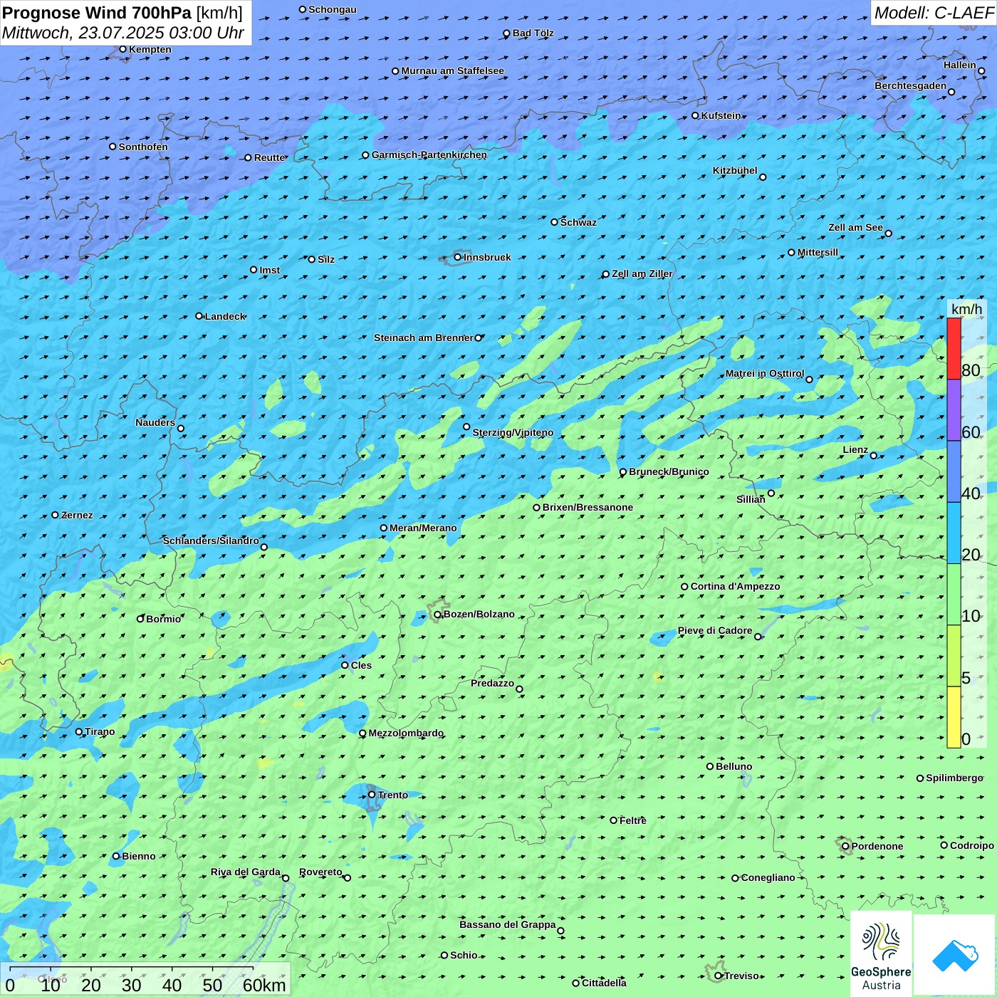Click the Bienno location dot
This screenshot has height=997, width=997.
tap(116, 856)
